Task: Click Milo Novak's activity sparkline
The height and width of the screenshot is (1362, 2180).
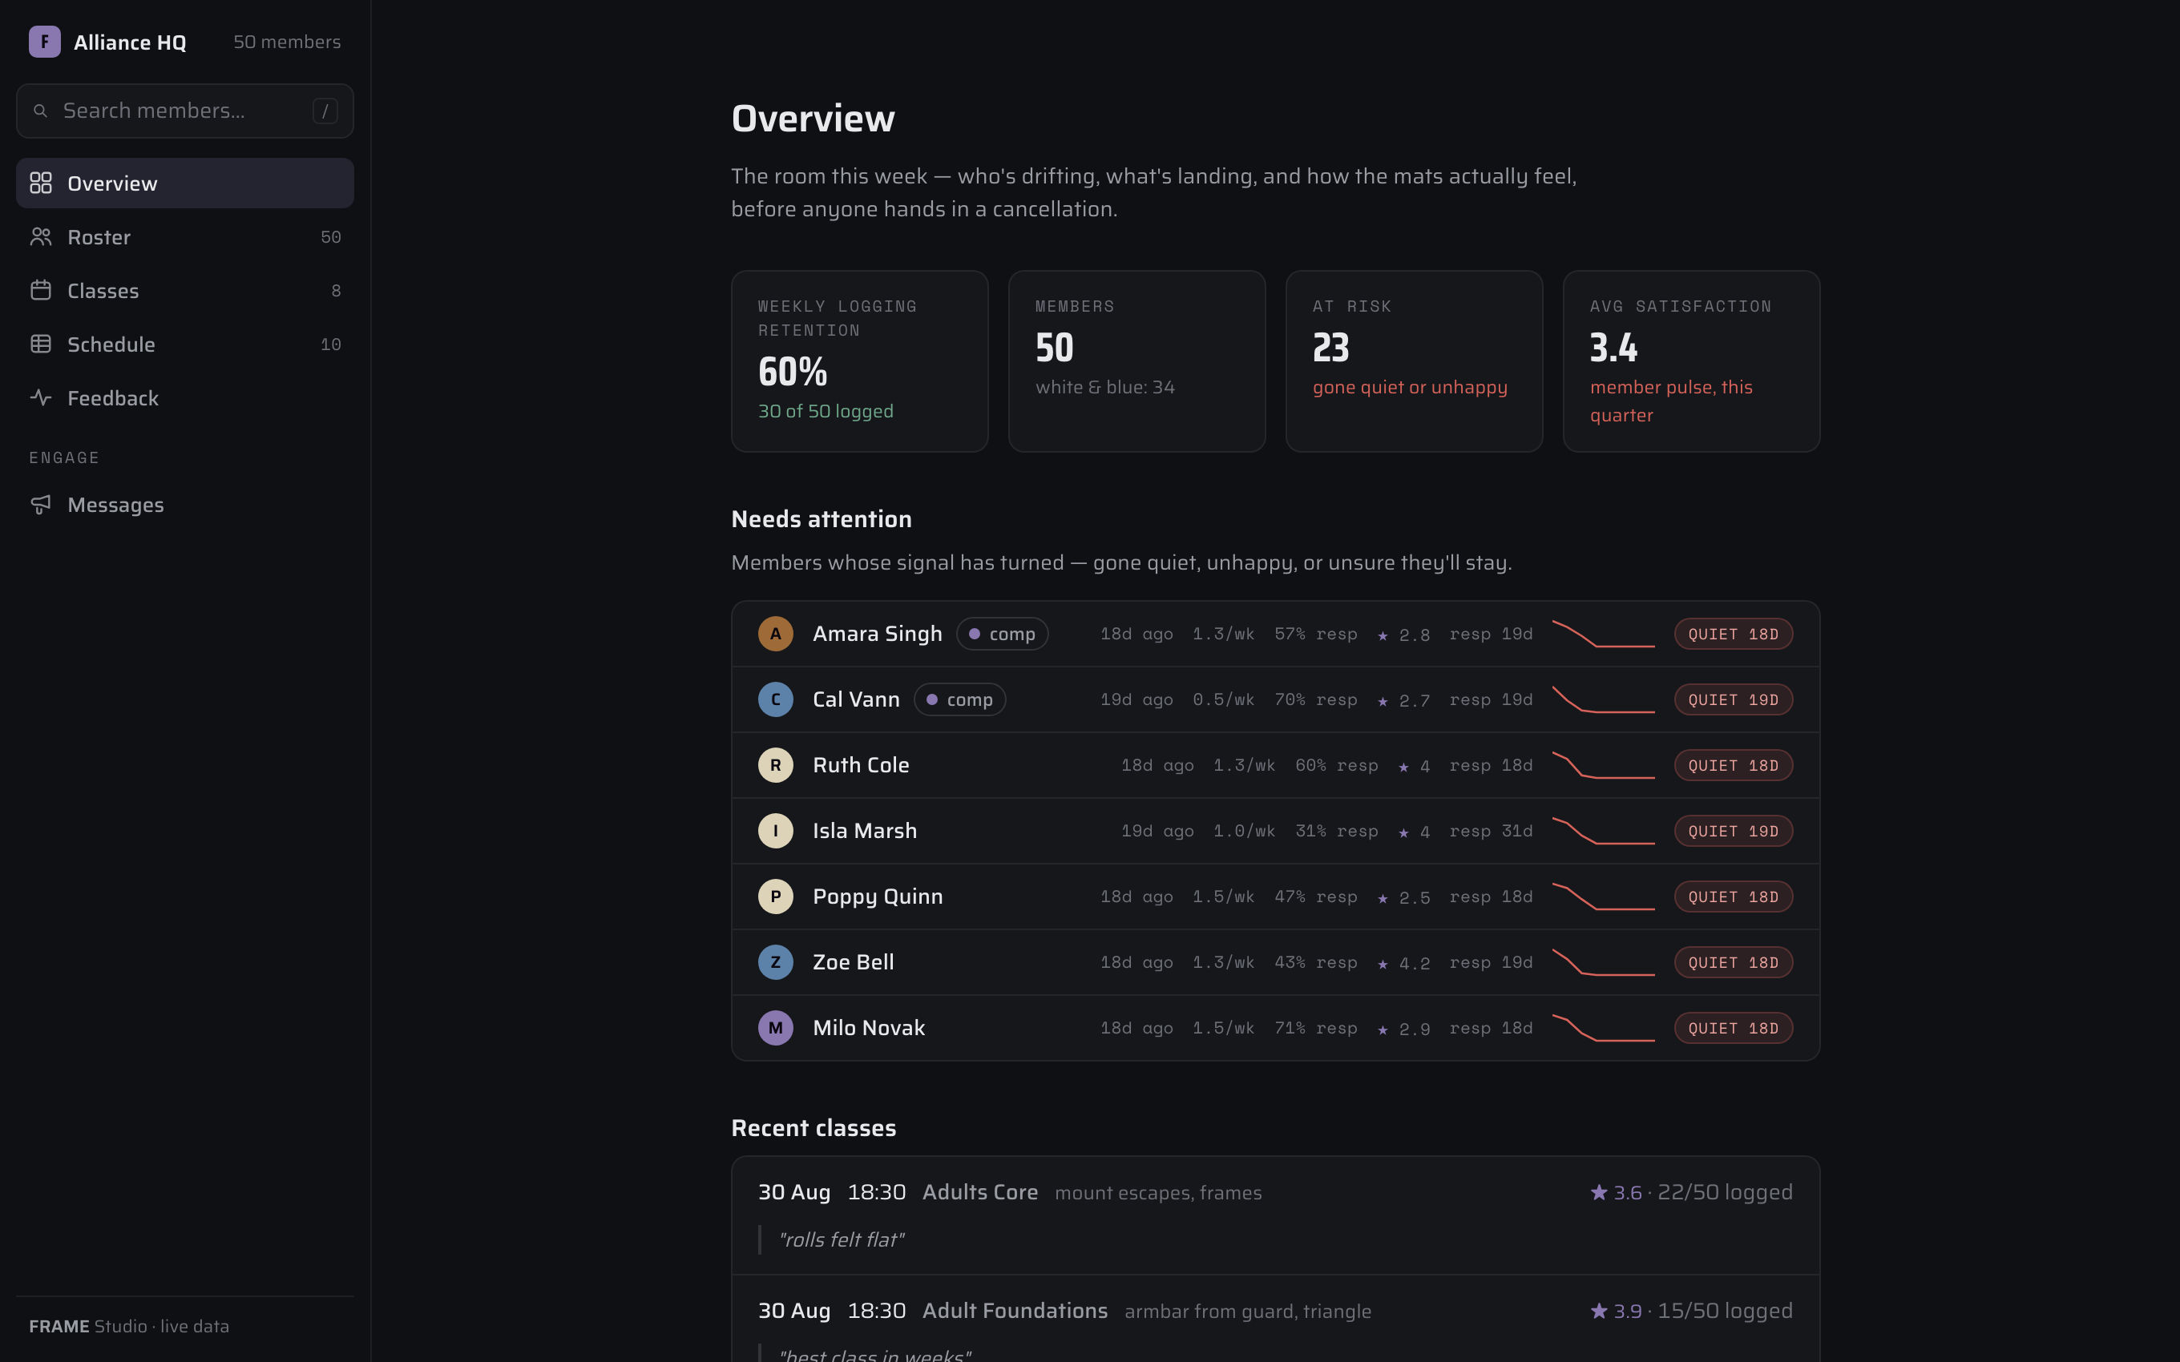Action: tap(1604, 1028)
